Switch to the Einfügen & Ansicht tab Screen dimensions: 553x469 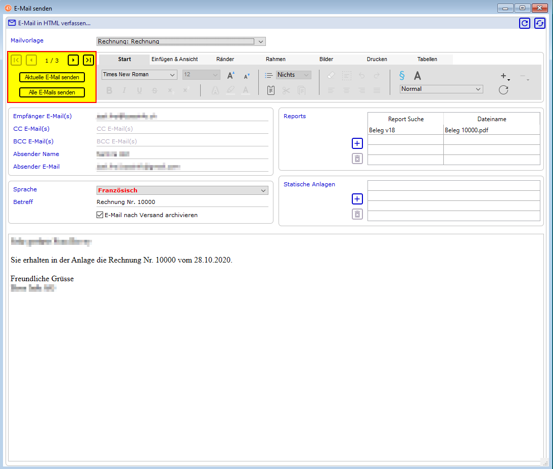point(175,59)
